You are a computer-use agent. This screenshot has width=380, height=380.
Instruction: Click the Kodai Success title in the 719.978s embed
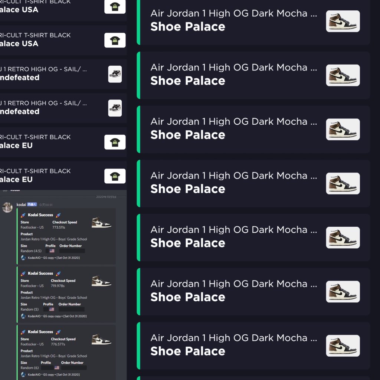click(x=40, y=273)
